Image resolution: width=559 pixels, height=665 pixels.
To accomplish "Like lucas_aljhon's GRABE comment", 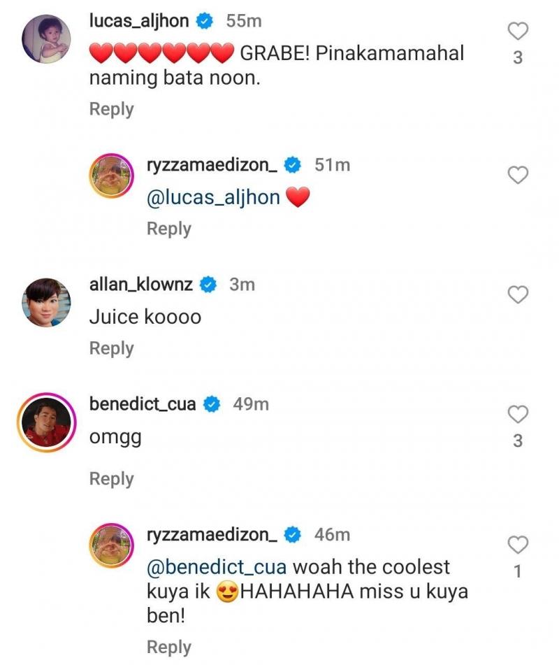I will [517, 31].
